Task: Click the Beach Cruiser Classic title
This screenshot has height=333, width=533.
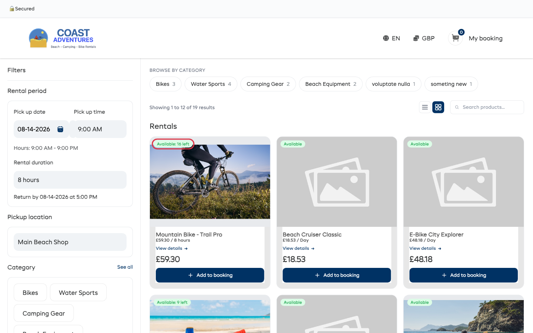Action: 312,235
